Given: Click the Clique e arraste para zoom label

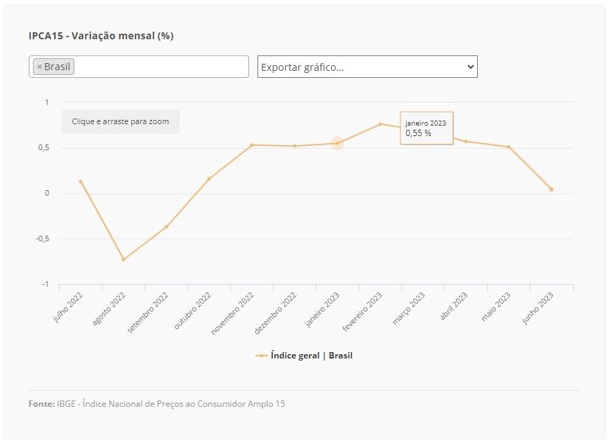Looking at the screenshot, I should coord(121,121).
